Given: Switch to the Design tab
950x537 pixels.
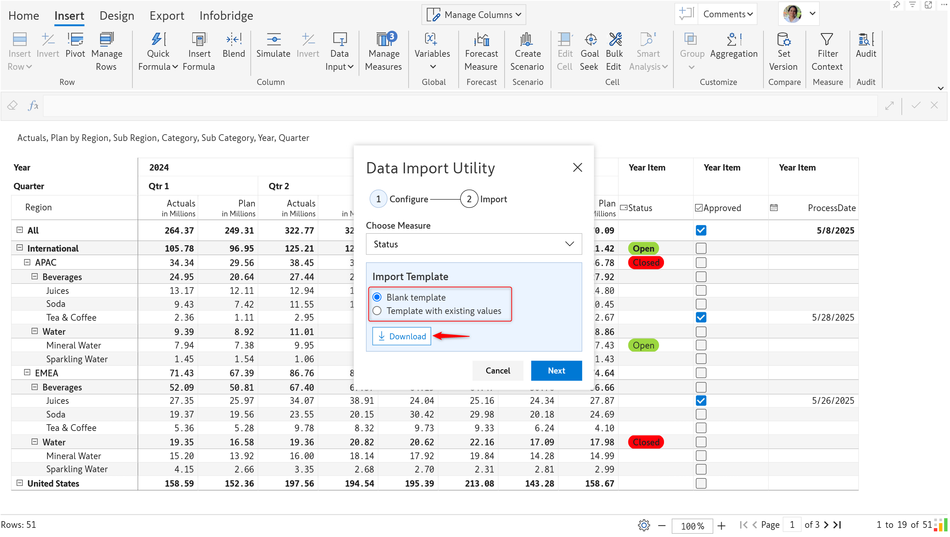Looking at the screenshot, I should [117, 16].
